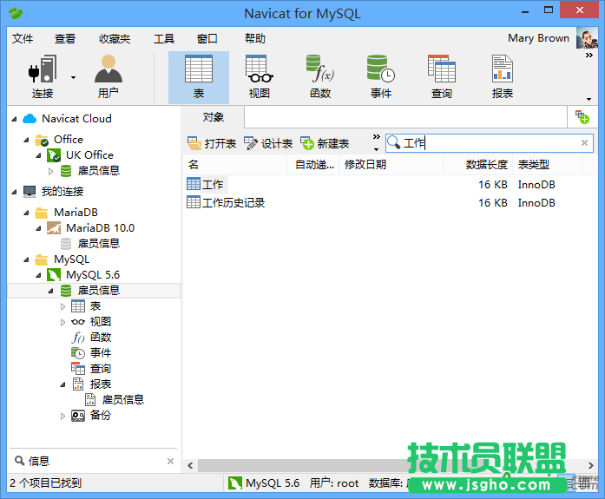The width and height of the screenshot is (605, 499).
Task: Sort by the 表类型 column header
Action: point(547,165)
